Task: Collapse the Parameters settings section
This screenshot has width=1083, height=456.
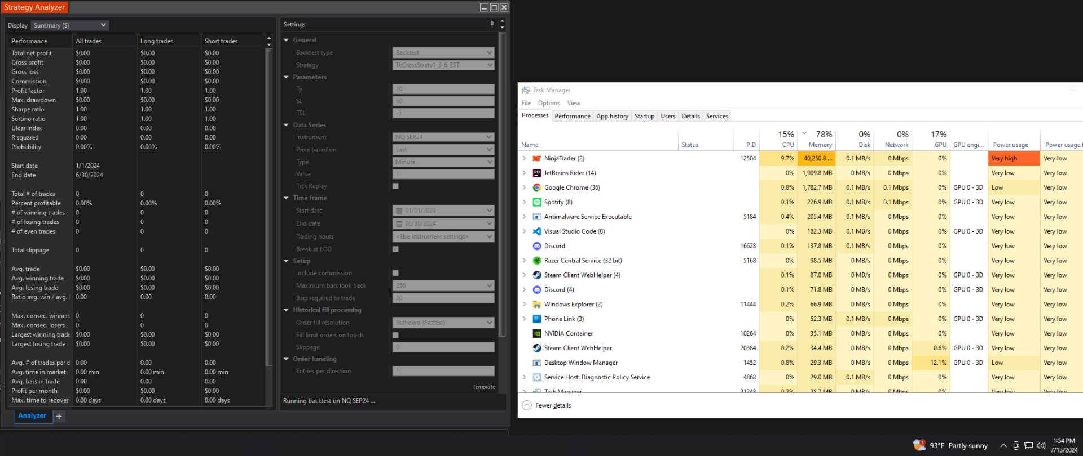Action: (x=287, y=77)
